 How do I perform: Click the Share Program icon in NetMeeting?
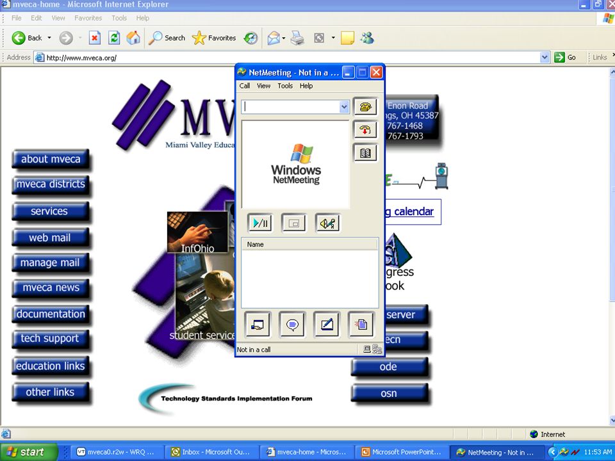[258, 325]
